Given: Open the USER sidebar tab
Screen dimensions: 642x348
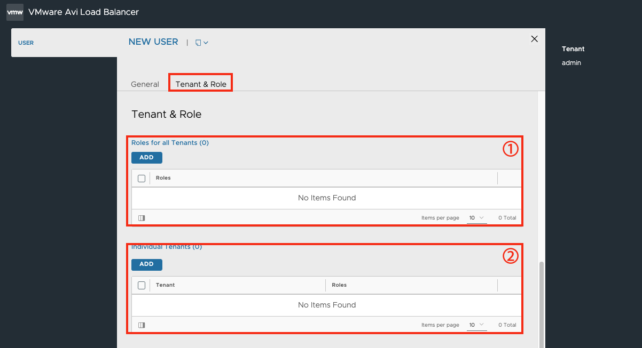Looking at the screenshot, I should tap(26, 43).
